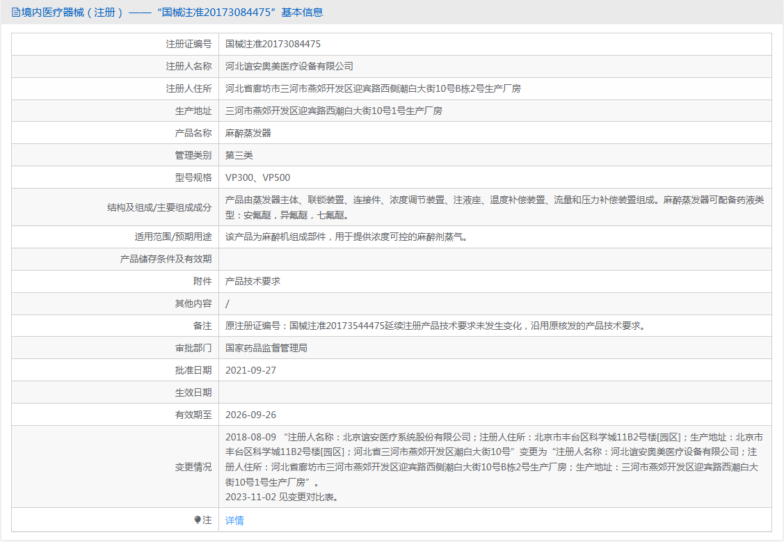Select management class value 第三类
This screenshot has height=542, width=784.
[x=239, y=155]
